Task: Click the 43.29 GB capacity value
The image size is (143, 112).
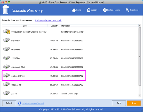Action: coord(54,67)
